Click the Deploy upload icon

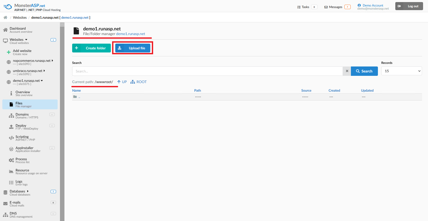(11, 127)
